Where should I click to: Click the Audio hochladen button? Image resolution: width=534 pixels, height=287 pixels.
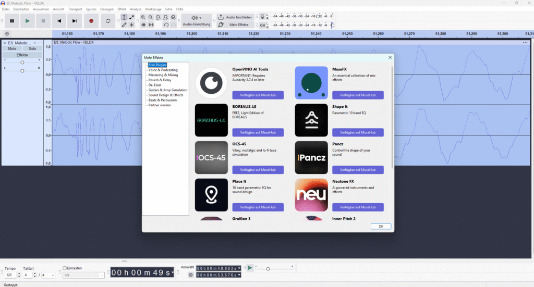(x=235, y=17)
